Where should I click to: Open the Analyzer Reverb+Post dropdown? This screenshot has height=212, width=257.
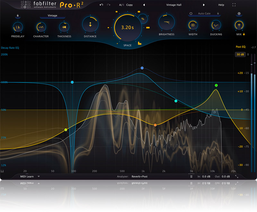coord(139,176)
